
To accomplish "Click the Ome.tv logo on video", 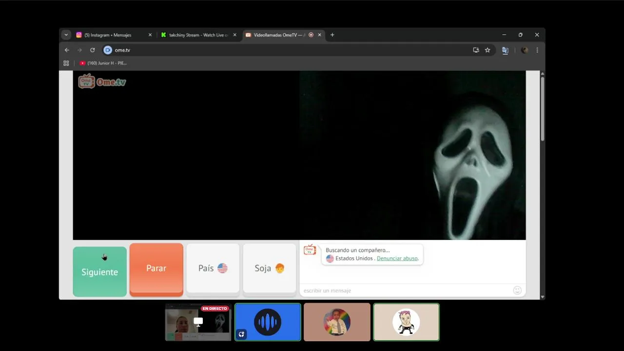I will (x=102, y=81).
